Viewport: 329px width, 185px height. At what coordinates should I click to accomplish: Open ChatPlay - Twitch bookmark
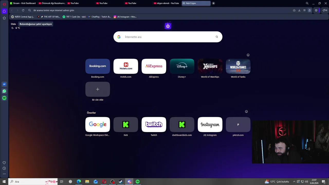(x=99, y=17)
